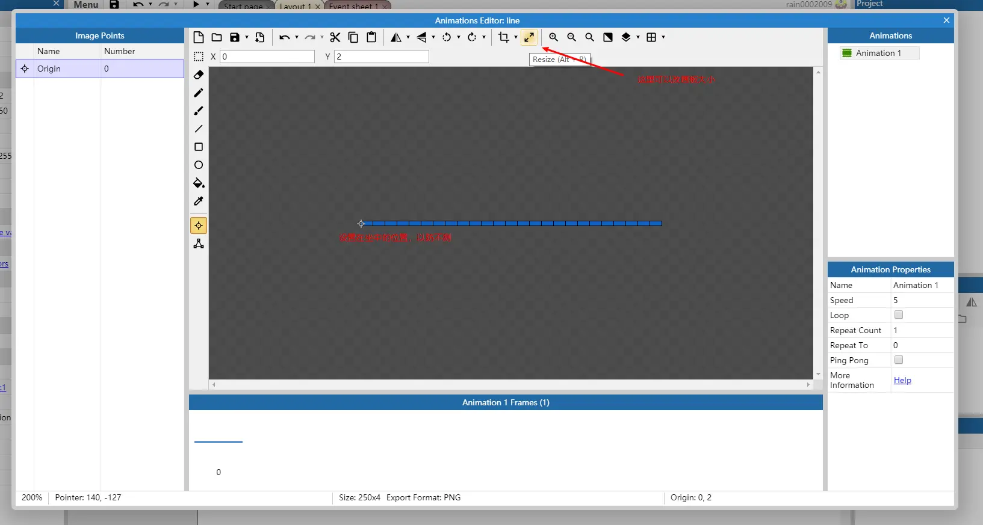The image size is (983, 525).
Task: Zoom out with magnifier minus icon
Action: [571, 37]
